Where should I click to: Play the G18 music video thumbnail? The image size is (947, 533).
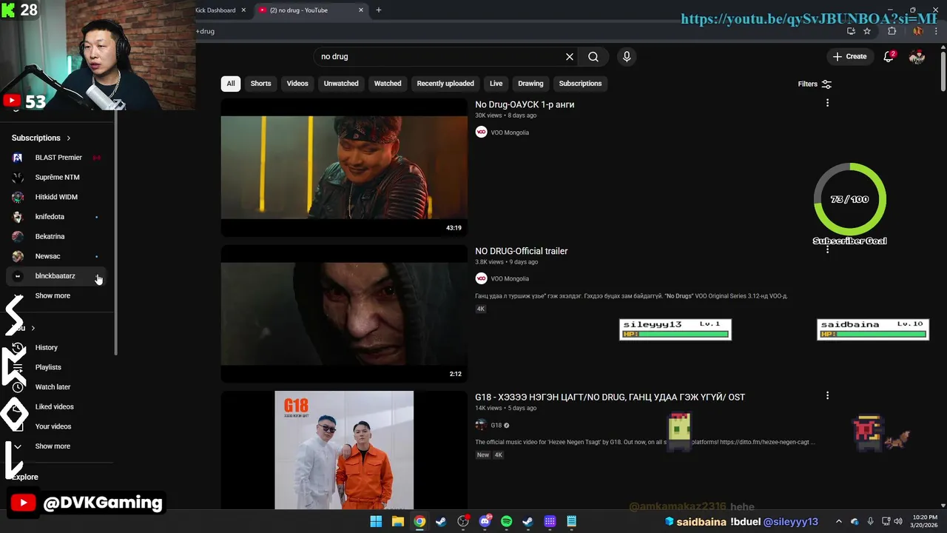pos(344,450)
